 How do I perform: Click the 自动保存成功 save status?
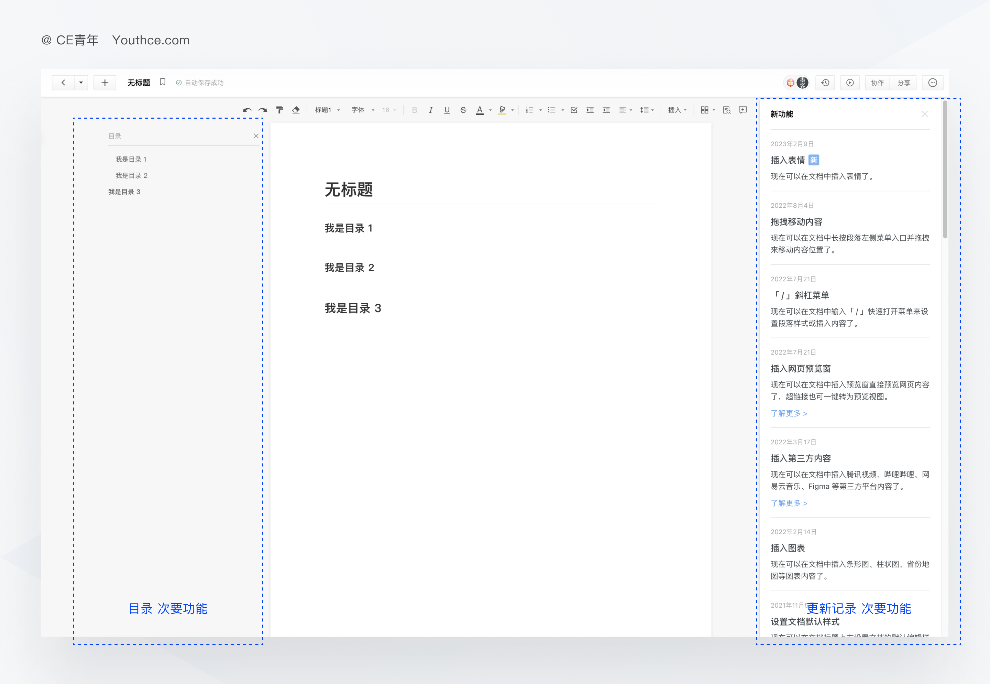tap(200, 83)
